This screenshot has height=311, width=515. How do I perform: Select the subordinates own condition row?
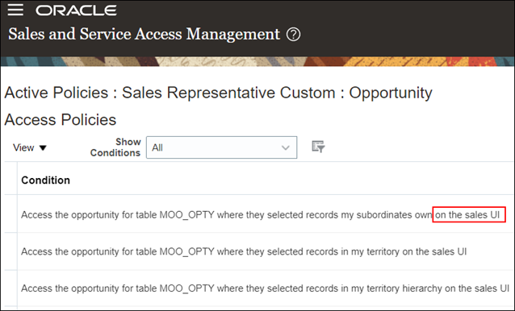(x=261, y=214)
